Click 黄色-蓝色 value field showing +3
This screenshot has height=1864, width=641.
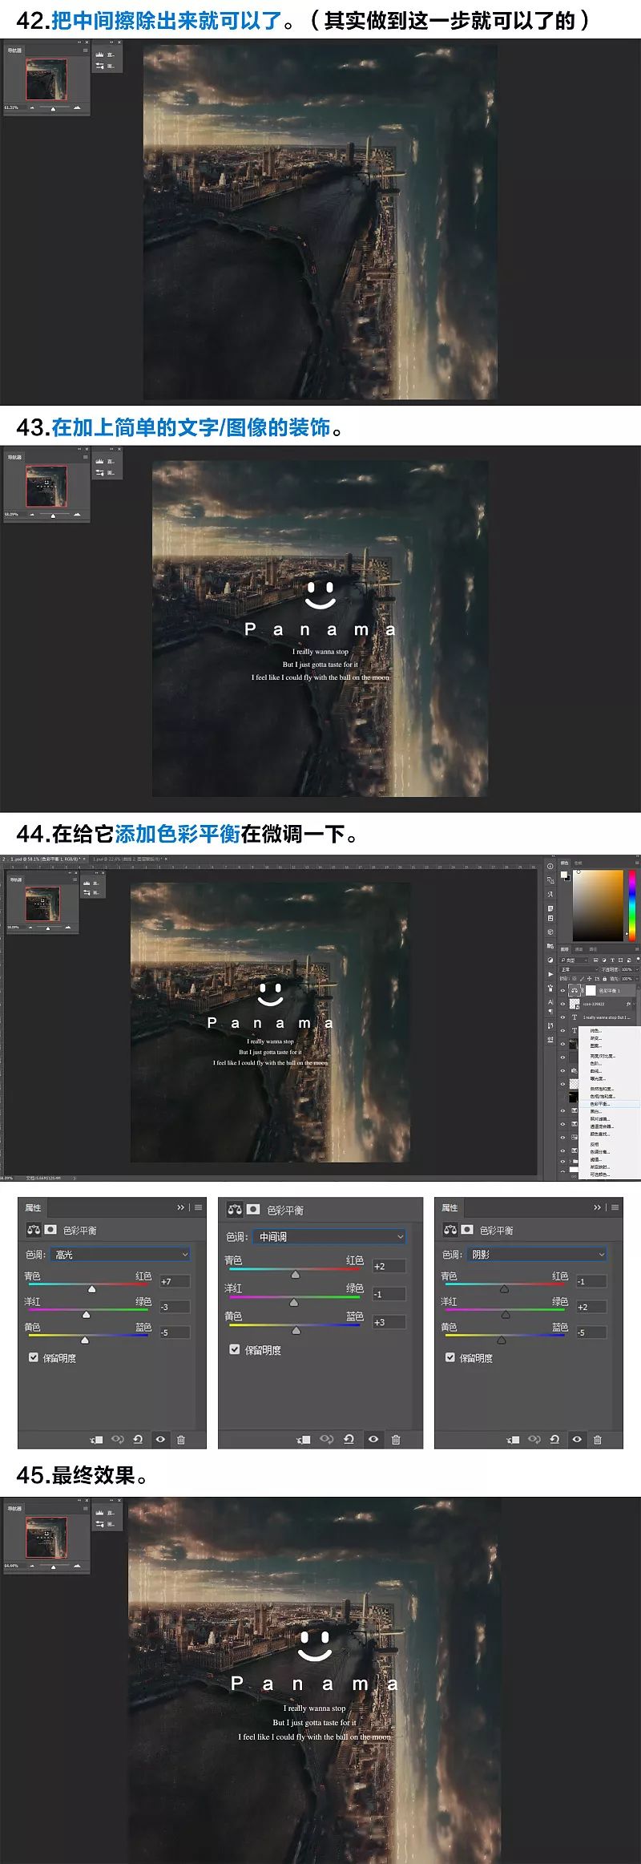[x=389, y=1322]
